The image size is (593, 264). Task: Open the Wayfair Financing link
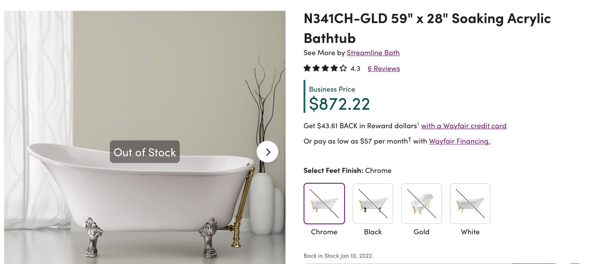[x=459, y=141]
